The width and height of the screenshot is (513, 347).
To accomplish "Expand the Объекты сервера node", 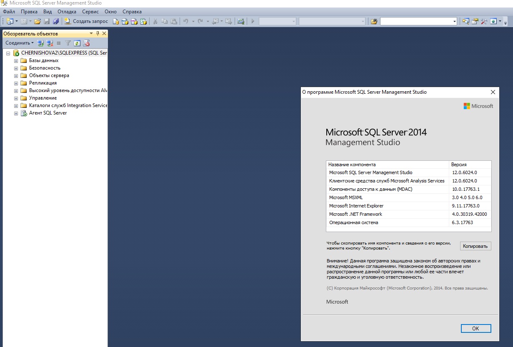I will [16, 76].
